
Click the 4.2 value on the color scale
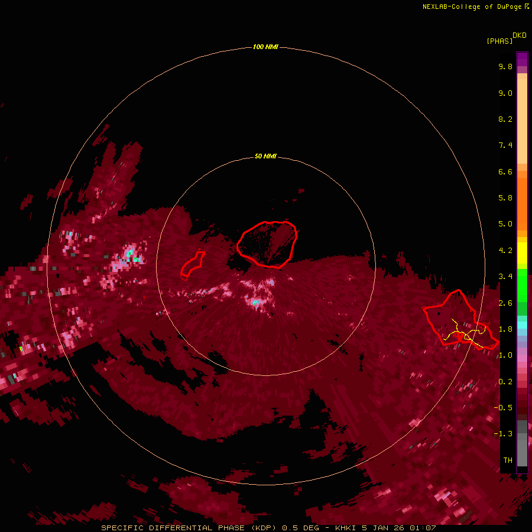(505, 251)
